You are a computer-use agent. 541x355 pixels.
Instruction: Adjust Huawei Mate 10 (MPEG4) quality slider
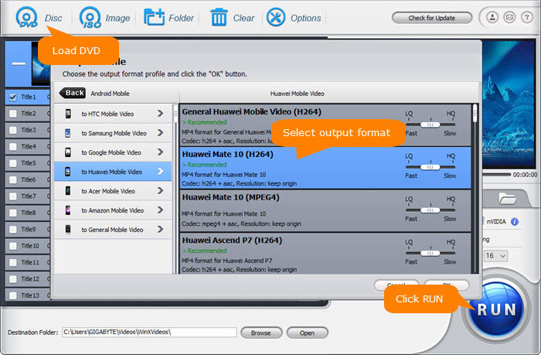430,210
